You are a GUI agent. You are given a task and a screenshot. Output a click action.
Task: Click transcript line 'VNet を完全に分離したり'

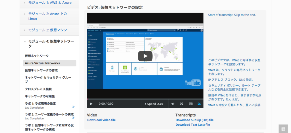pos(234,105)
